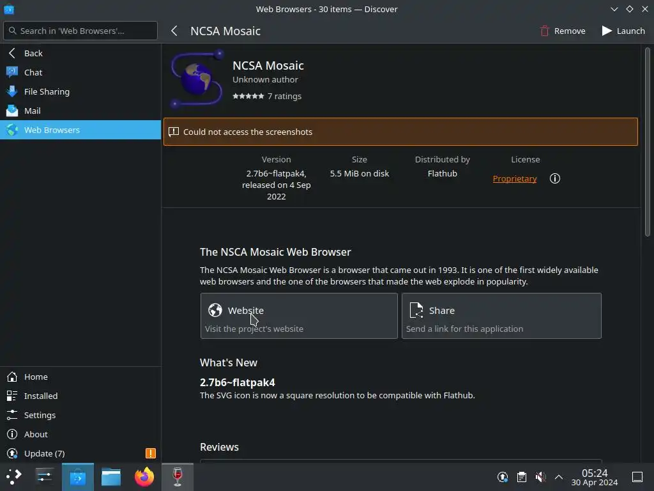Click the five-star rating display

tap(248, 96)
